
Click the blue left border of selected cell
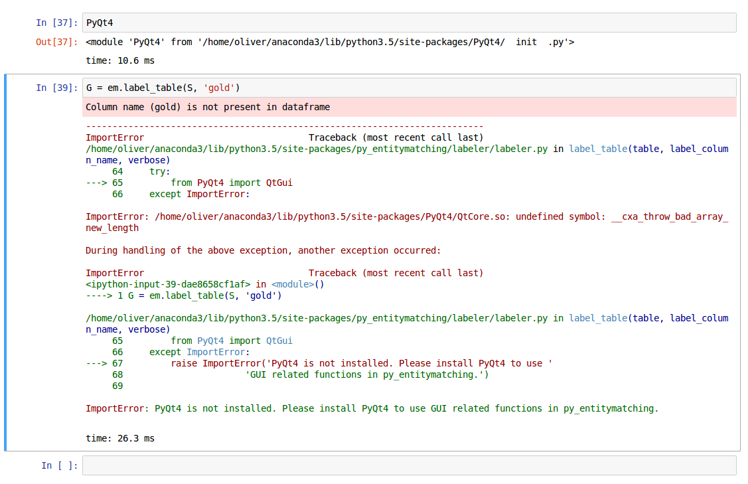(x=6, y=262)
